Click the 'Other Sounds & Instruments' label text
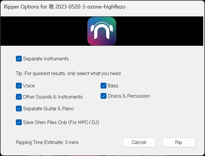The image size is (205, 156). (53, 97)
